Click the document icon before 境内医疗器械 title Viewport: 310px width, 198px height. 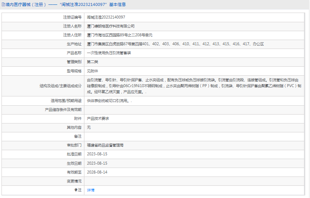(3, 4)
